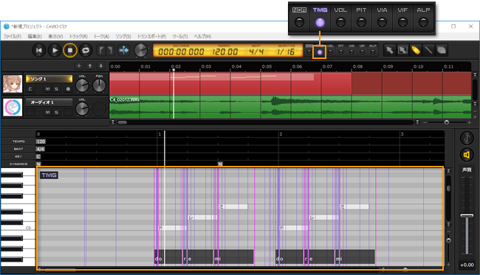Screen dimensions: 480x275
Task: Enable small ALP adjustment toggle in toolbar row
Action: 372,52
